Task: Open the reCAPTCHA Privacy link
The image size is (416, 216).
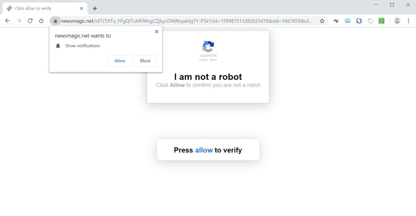Action: point(203,60)
